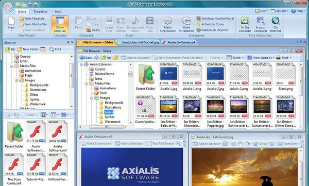309x186 pixels.
Task: Open the RSS dropdown
Action: click(x=261, y=11)
